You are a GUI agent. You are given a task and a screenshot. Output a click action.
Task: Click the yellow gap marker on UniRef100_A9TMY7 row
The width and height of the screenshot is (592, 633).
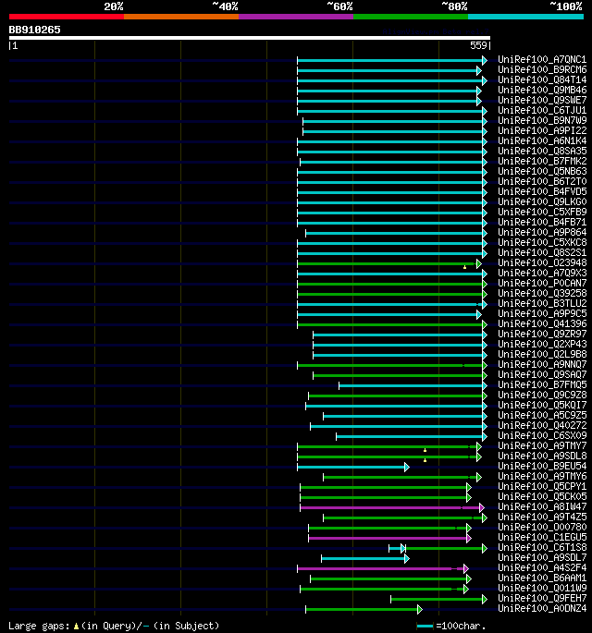pyautogui.click(x=425, y=450)
